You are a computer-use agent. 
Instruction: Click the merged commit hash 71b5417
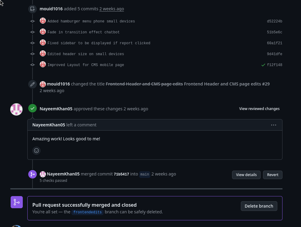click(121, 174)
